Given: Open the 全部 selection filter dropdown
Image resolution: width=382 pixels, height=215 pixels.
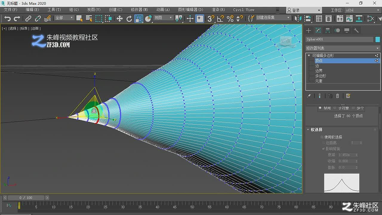Looking at the screenshot, I should (64, 18).
